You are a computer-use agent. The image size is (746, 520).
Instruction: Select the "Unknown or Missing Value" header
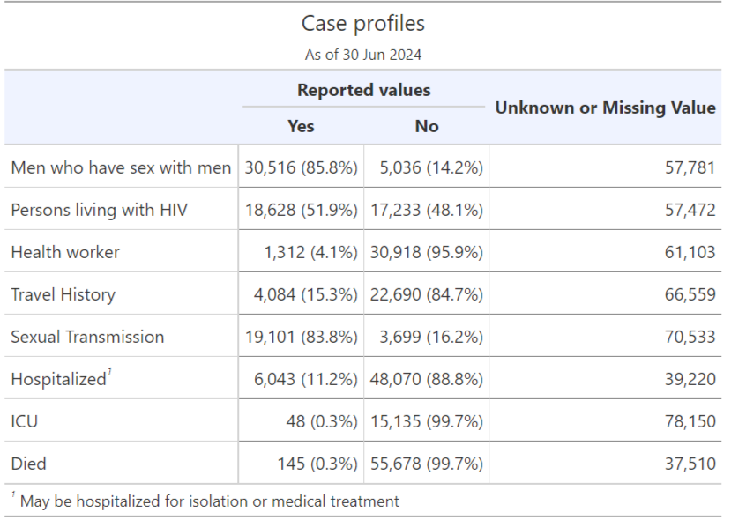point(605,108)
